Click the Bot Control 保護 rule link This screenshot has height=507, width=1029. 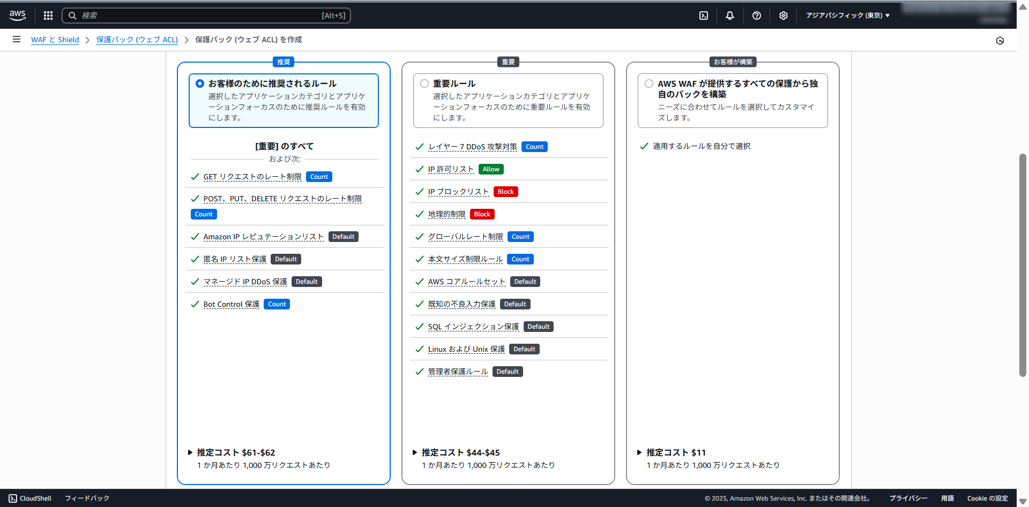[x=231, y=304]
